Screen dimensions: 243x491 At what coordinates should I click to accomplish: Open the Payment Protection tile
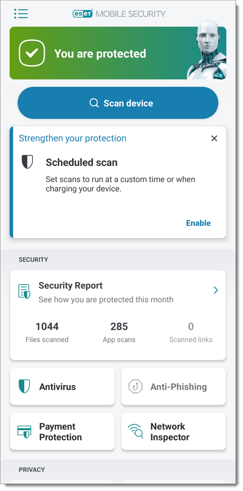coord(62,432)
